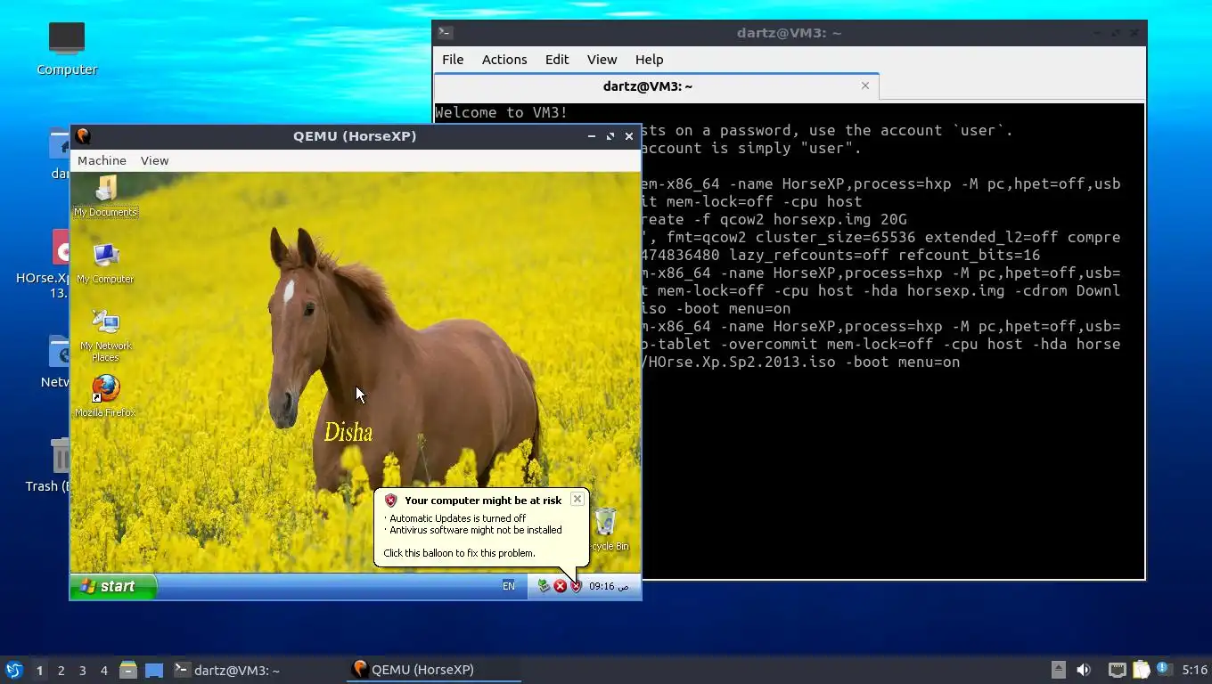The height and width of the screenshot is (684, 1212).
Task: Select the Recycle Bin icon in XP
Action: coord(606,529)
